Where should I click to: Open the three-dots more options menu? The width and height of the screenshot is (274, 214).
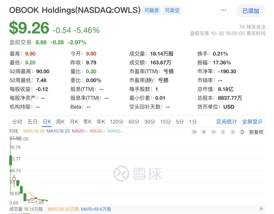pyautogui.click(x=223, y=10)
